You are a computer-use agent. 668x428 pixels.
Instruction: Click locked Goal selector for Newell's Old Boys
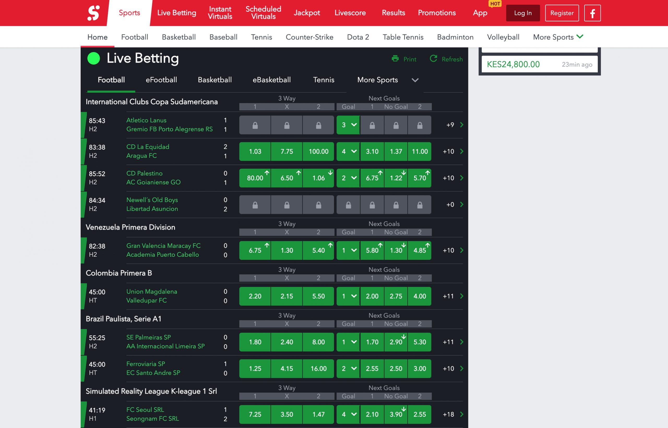coord(348,205)
